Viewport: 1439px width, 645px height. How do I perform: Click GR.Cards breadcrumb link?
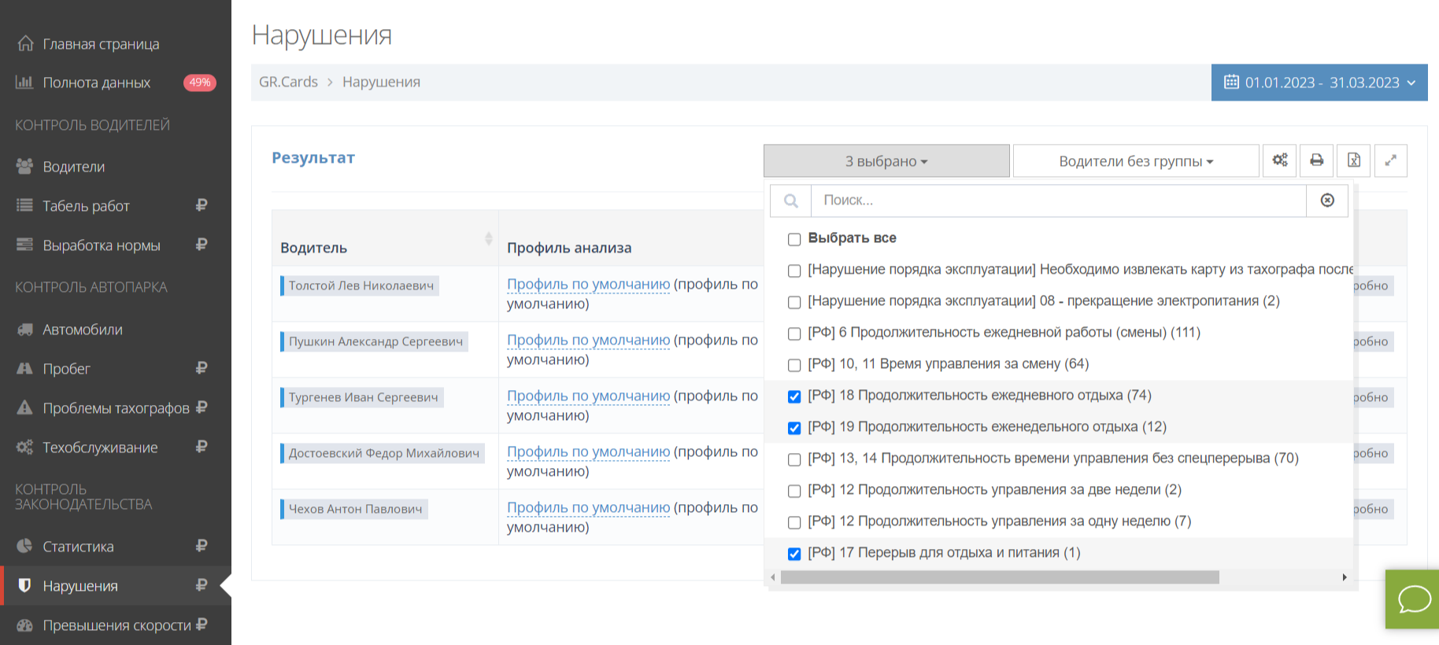click(x=288, y=82)
